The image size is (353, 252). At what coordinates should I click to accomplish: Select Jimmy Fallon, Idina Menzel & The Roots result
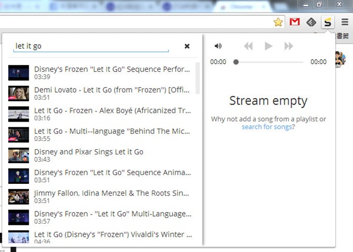[x=101, y=197]
